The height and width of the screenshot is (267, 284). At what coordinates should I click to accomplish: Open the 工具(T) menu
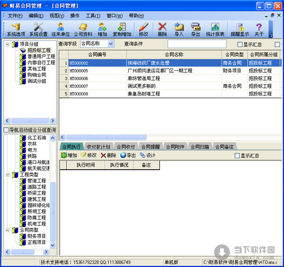click(x=93, y=16)
